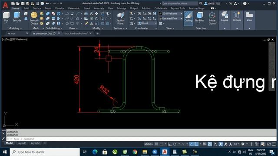Open the 2D Wireframe visual style dropdown
Image resolution: width=278 pixels, height=156 pixels.
point(170,13)
